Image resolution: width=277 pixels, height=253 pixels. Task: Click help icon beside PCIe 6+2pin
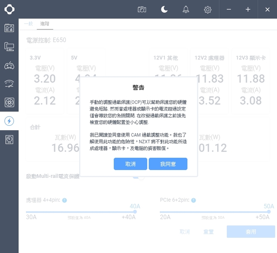point(194,200)
